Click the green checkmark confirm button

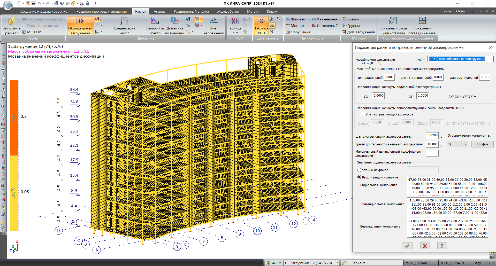[407, 246]
